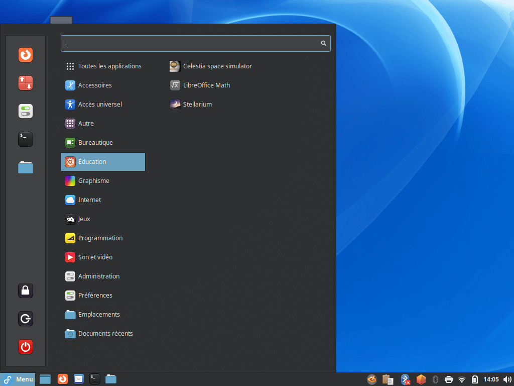Open the Wi-Fi network tray icon

point(462,380)
